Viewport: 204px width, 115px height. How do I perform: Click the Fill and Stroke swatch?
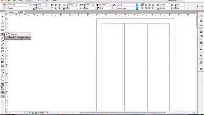(x=3, y=85)
